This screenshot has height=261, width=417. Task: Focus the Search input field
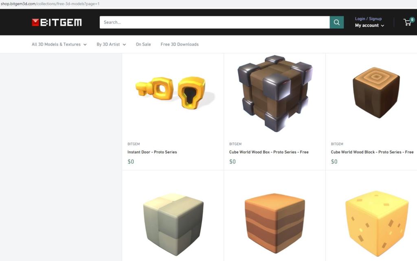(215, 22)
